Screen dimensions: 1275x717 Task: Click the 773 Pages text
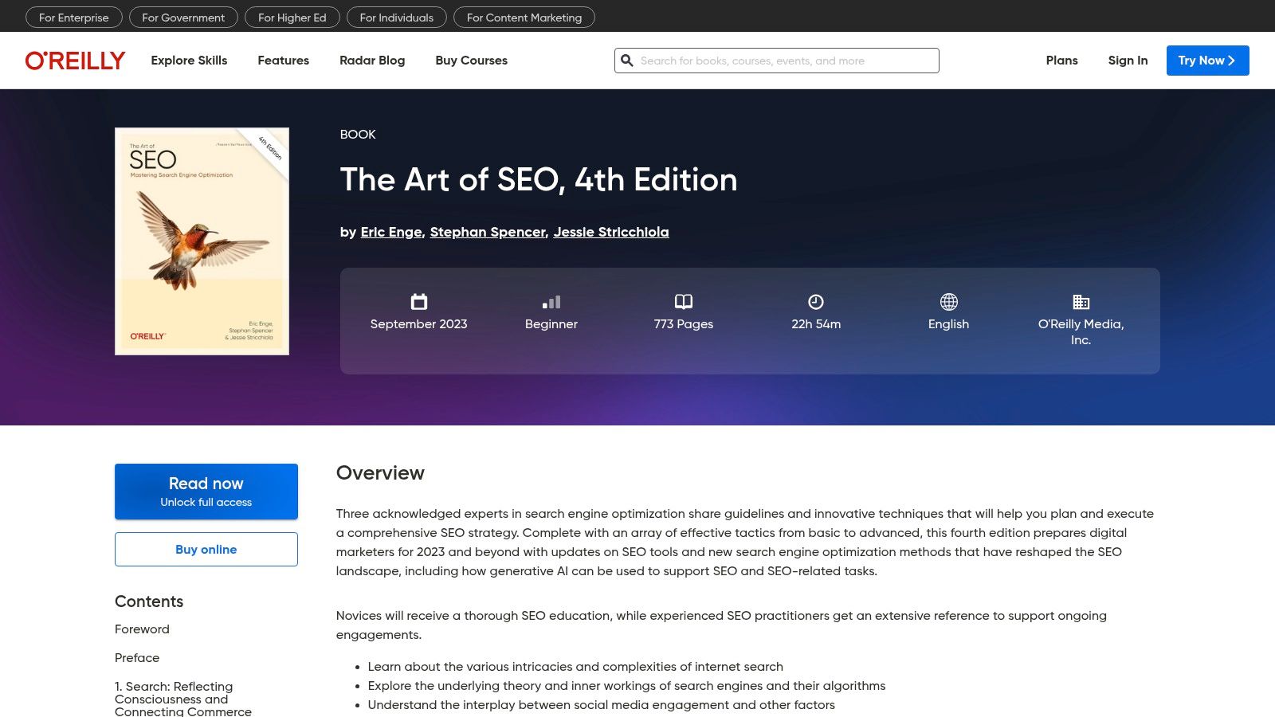coord(684,324)
